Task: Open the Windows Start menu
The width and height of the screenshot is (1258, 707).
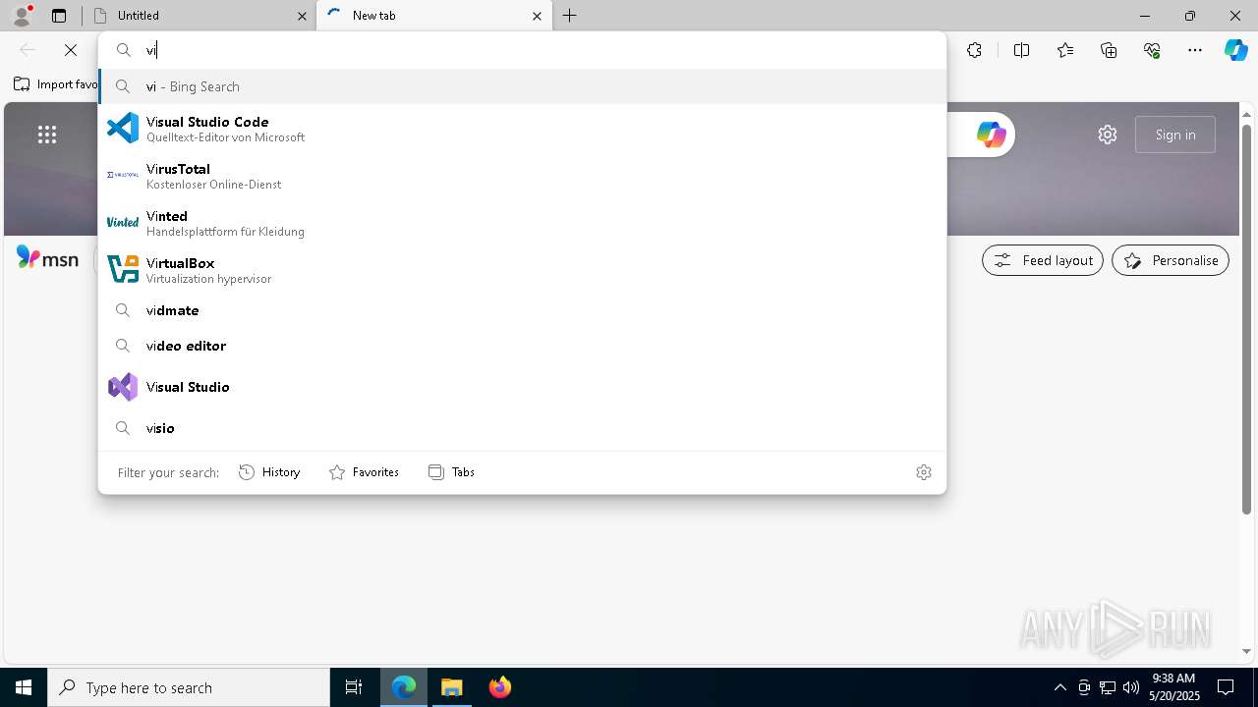Action: [24, 687]
